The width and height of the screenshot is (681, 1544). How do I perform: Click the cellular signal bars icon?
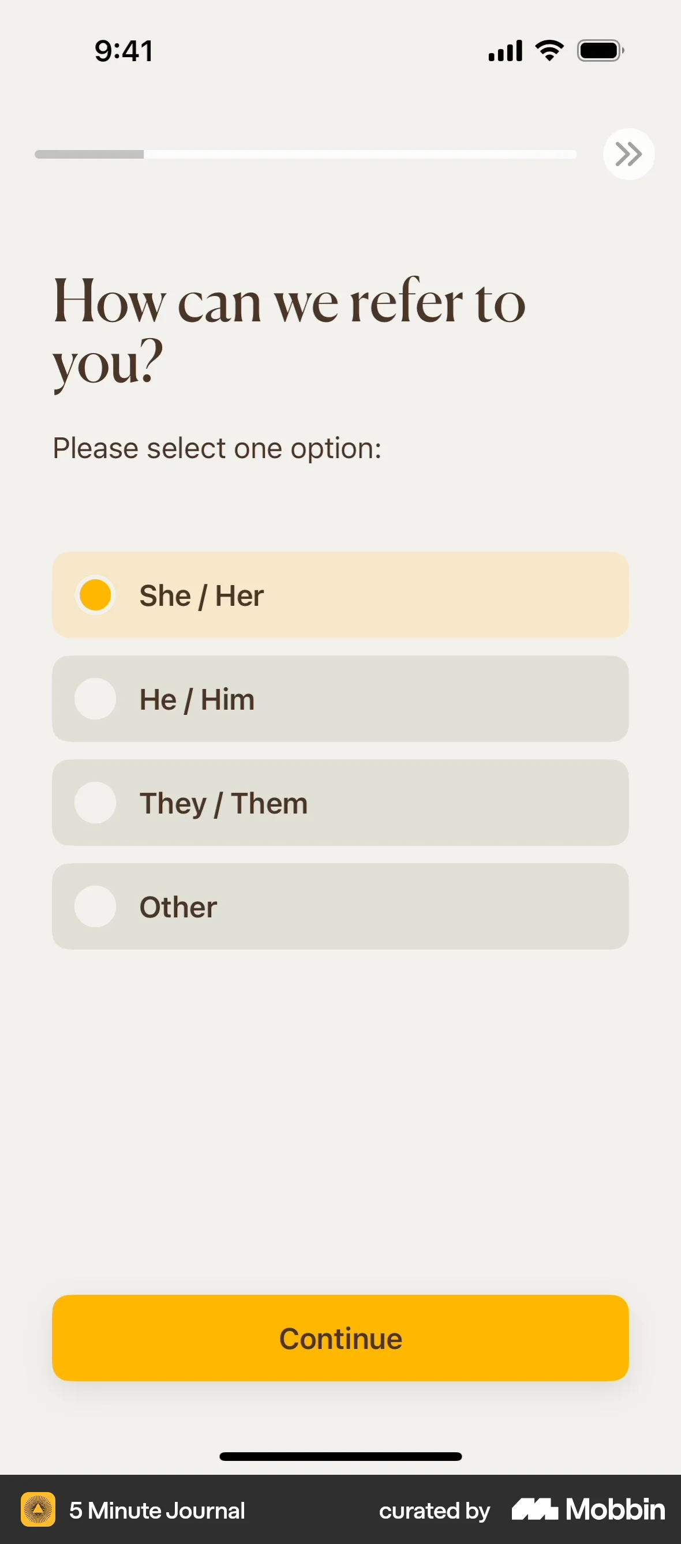(x=506, y=51)
